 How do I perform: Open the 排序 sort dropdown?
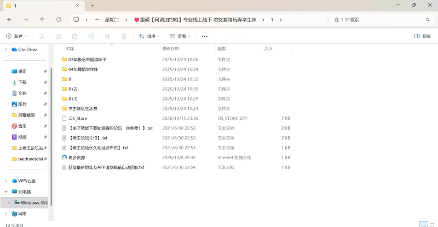(149, 37)
